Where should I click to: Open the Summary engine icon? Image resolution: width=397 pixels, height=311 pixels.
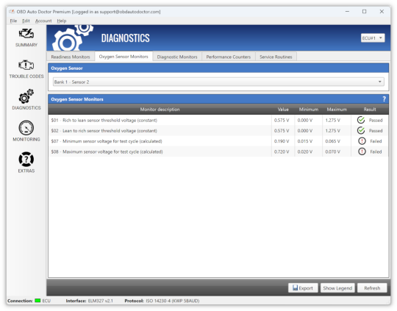tap(26, 34)
